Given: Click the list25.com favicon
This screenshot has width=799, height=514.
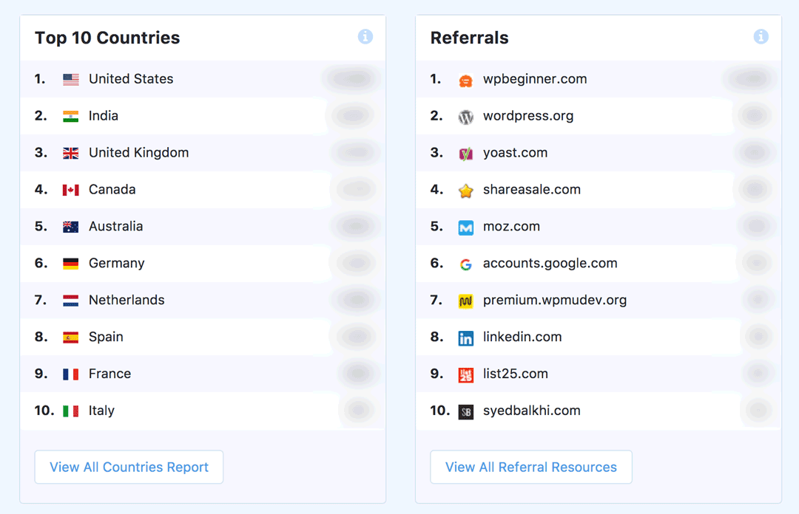Looking at the screenshot, I should [466, 375].
